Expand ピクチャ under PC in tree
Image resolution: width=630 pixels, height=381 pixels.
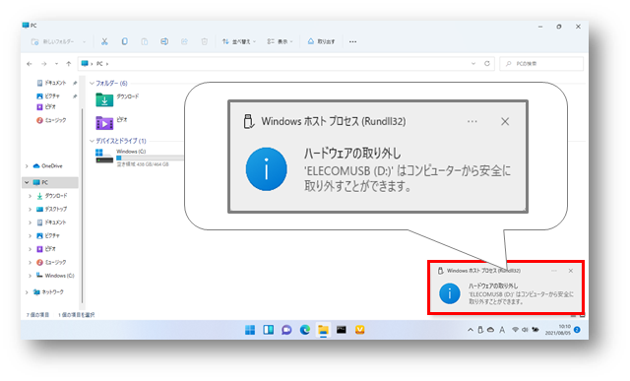tap(31, 236)
